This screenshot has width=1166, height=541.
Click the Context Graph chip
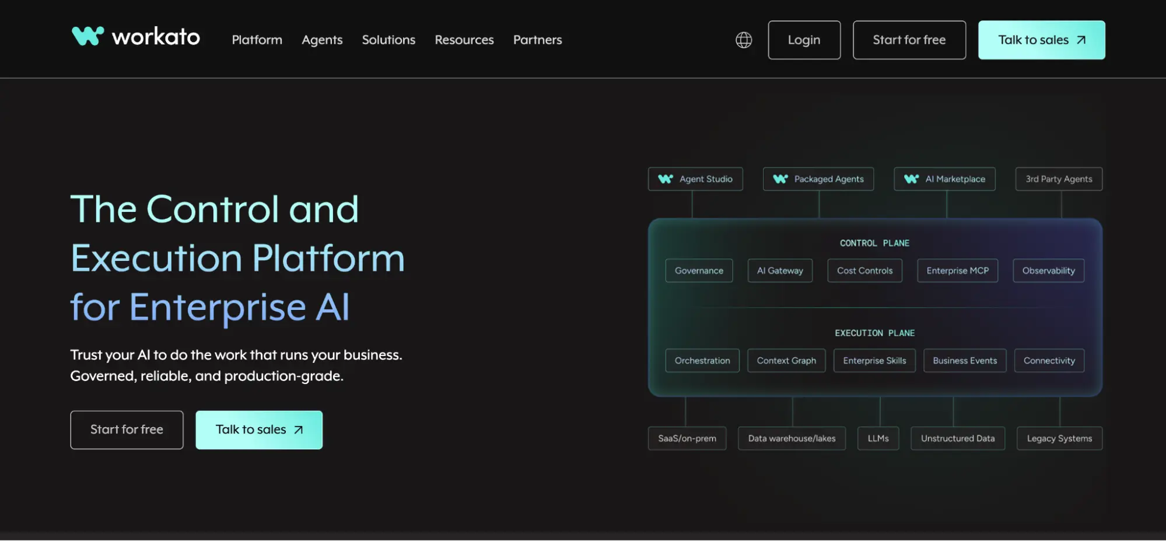(787, 361)
